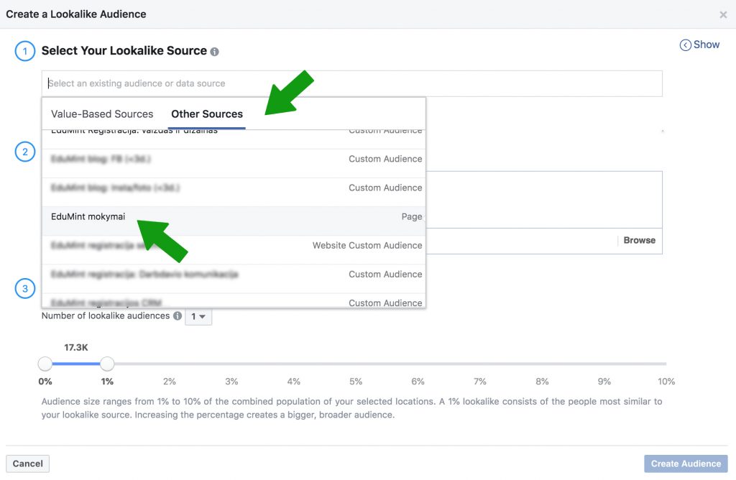Click the Browse button for locations
Screen dimensions: 736x480
(x=639, y=241)
